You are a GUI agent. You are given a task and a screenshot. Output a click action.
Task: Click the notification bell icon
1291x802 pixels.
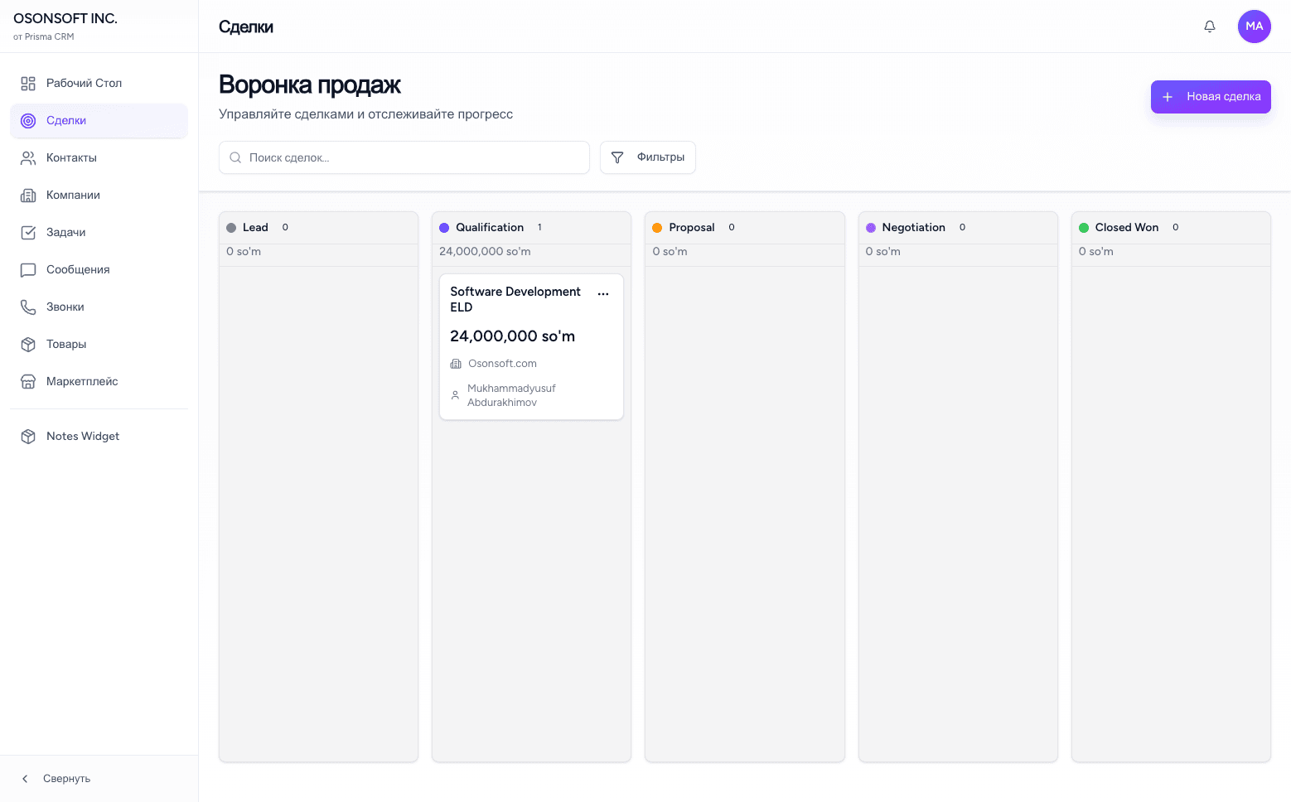click(x=1209, y=27)
